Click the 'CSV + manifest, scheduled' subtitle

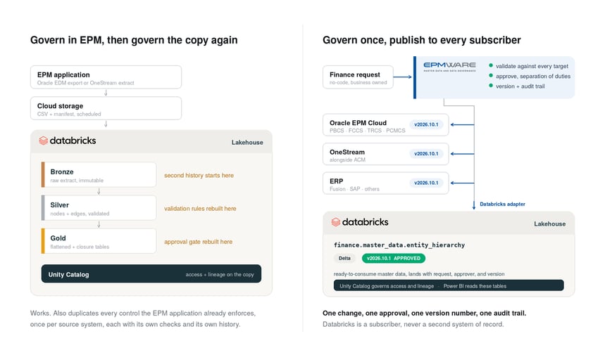[x=69, y=114]
